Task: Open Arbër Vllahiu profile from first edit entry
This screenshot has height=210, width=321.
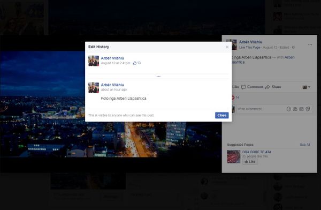Action: tap(112, 58)
